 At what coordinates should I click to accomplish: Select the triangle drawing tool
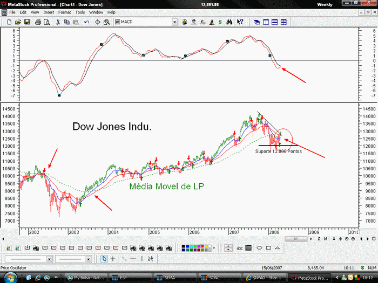tap(277, 248)
